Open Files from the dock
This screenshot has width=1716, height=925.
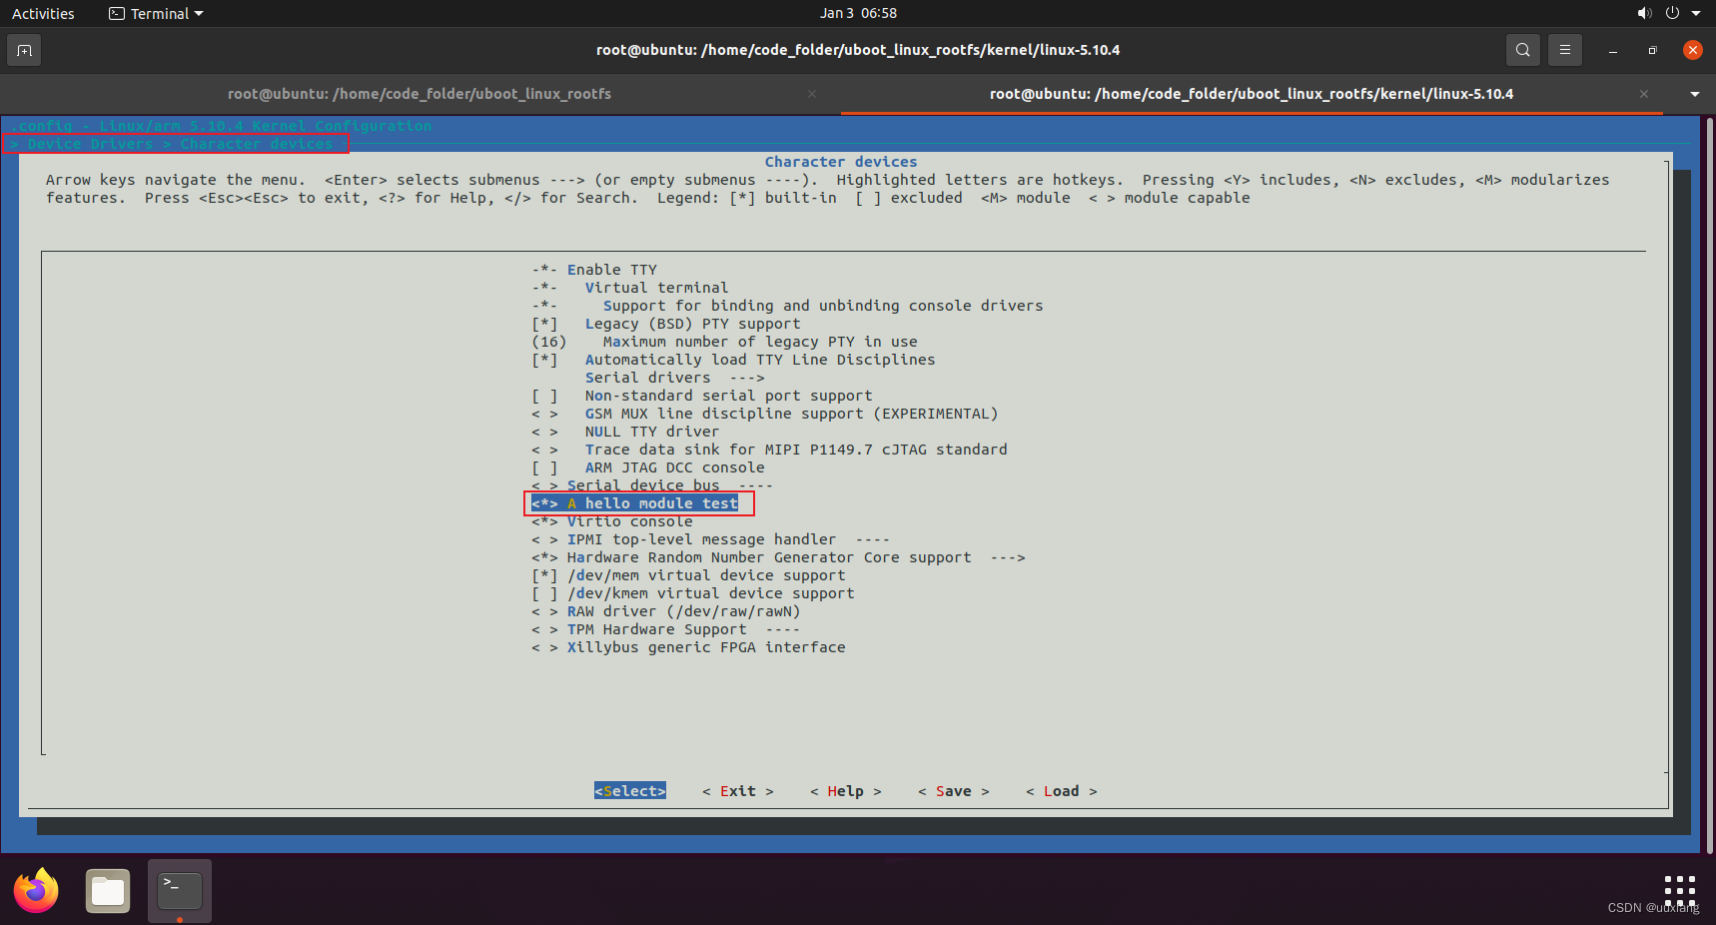tap(108, 891)
